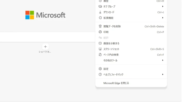Viewport: 182px width, 102px height.
Task: Click the tab group icon
Action: pyautogui.click(x=100, y=6)
